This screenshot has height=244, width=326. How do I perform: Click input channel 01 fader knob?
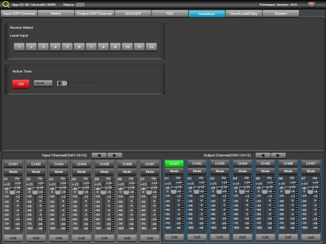12,191
